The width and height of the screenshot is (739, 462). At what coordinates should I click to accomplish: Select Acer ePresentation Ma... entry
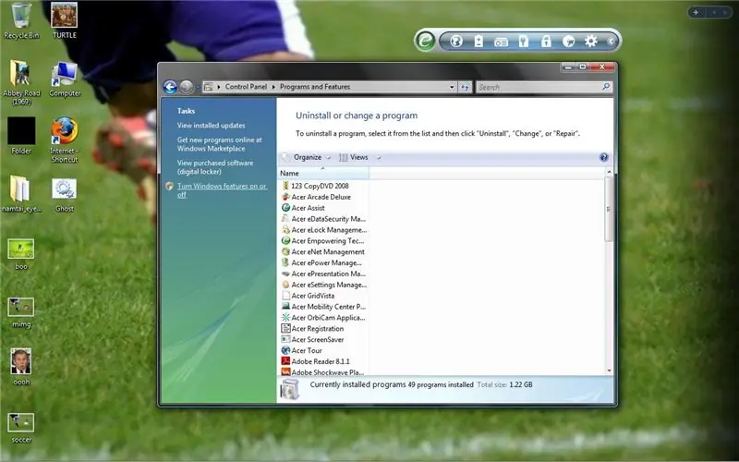(323, 274)
